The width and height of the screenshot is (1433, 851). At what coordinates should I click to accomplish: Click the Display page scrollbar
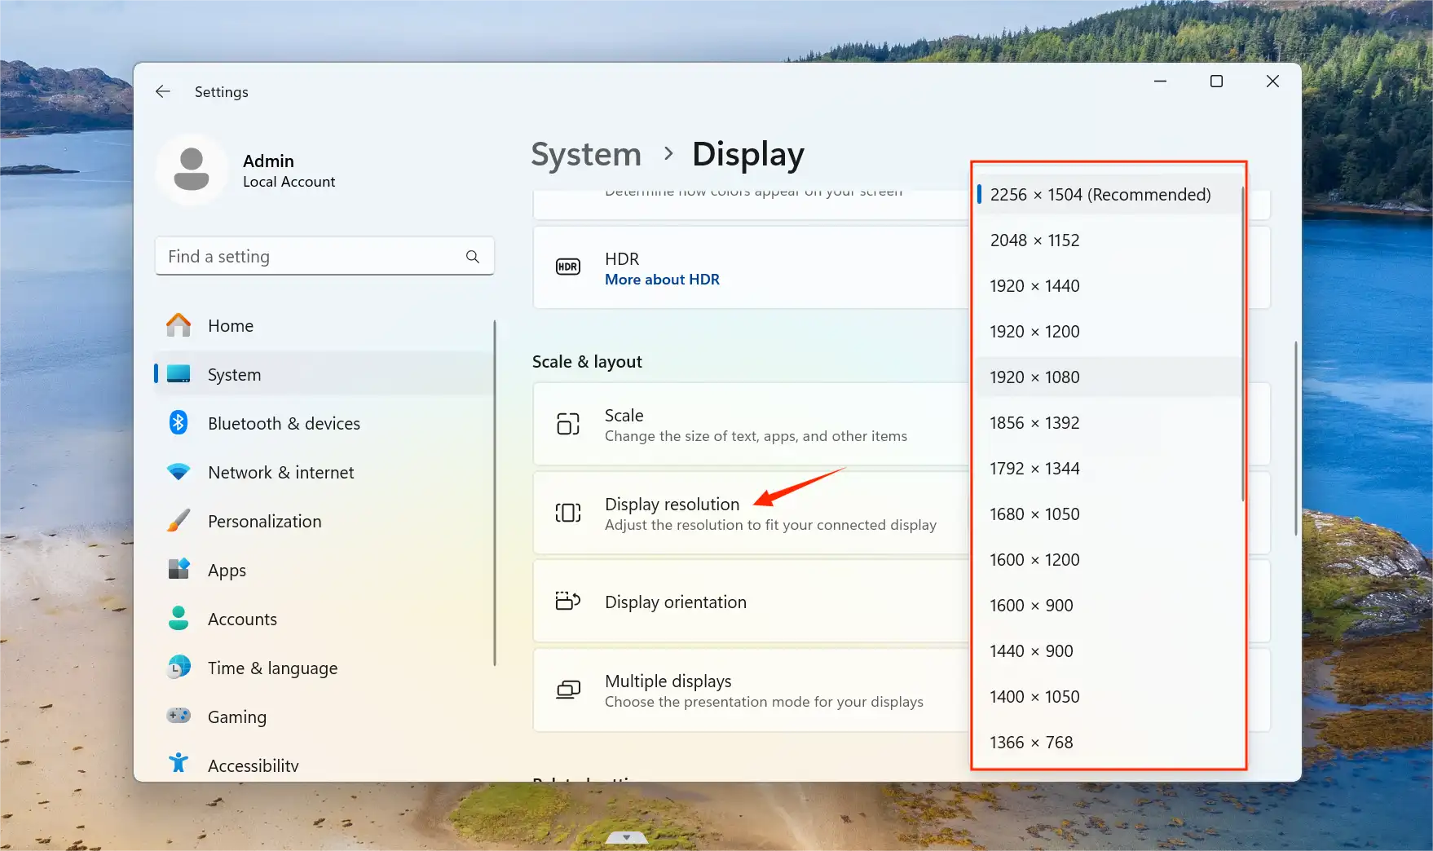(x=1295, y=439)
